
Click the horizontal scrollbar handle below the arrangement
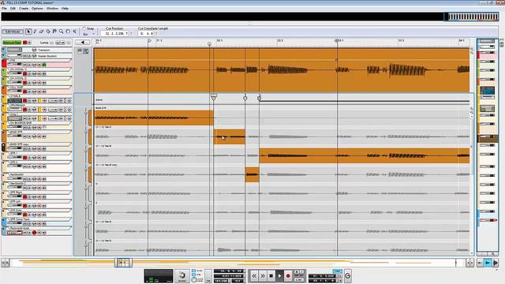click(123, 263)
